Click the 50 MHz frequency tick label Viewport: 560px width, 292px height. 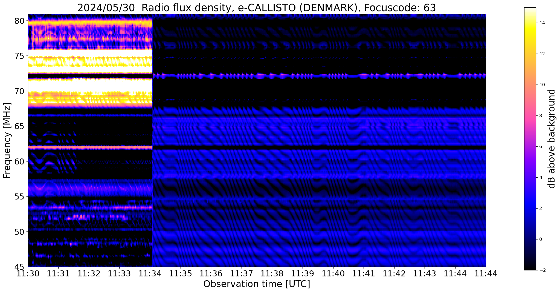(19, 232)
